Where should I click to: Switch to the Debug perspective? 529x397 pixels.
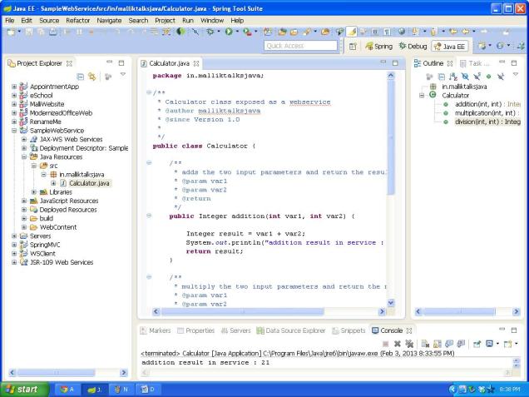(412, 47)
